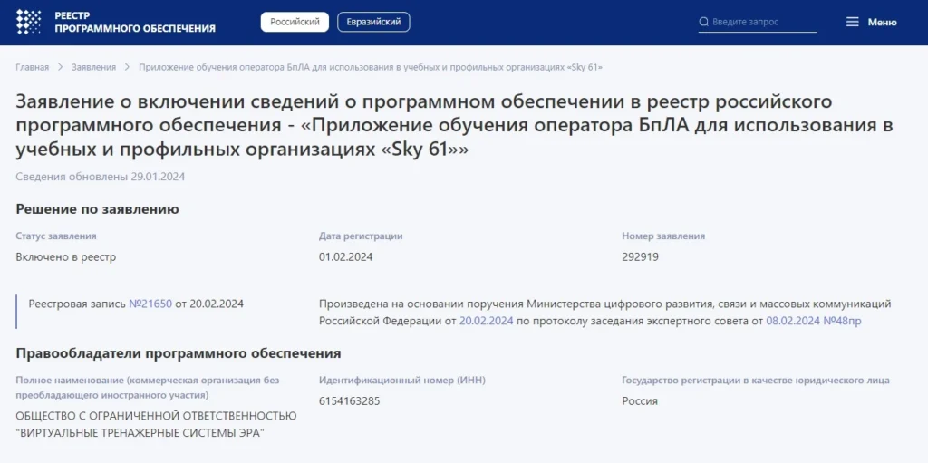
Task: Click the chevron after Заявления breadcrumb
Action: point(128,68)
